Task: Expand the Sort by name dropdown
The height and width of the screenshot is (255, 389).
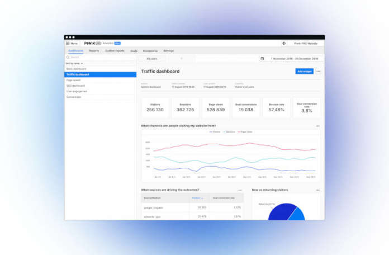Action: point(74,63)
